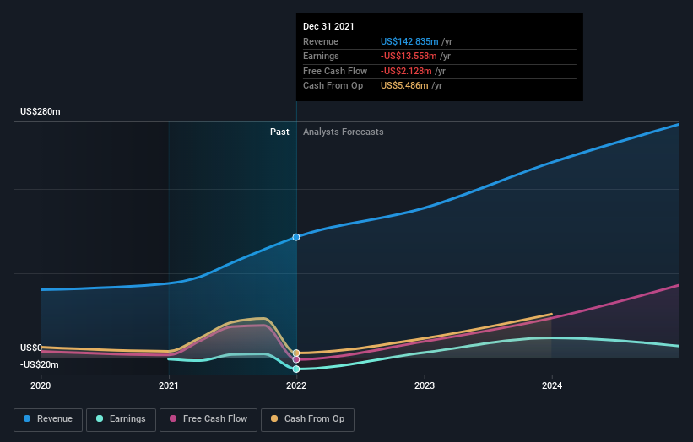Click the 2023 x-axis label
Viewport: 693px width, 442px height.
coord(425,386)
